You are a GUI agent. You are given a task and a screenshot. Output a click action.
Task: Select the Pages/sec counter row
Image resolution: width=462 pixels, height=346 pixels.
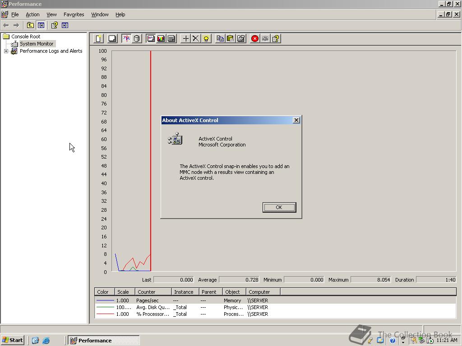[275, 300]
